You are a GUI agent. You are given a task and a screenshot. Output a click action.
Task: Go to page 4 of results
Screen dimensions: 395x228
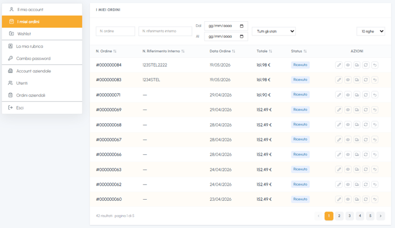tap(360, 216)
